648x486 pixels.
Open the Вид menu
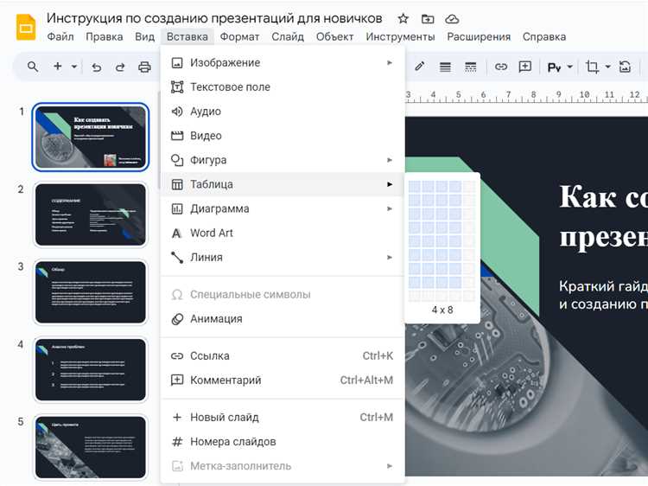144,37
